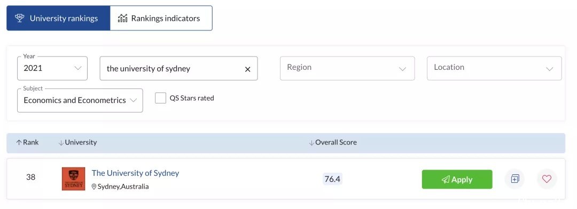
Task: Click the sort arrow beside Overall Score
Action: coord(311,142)
